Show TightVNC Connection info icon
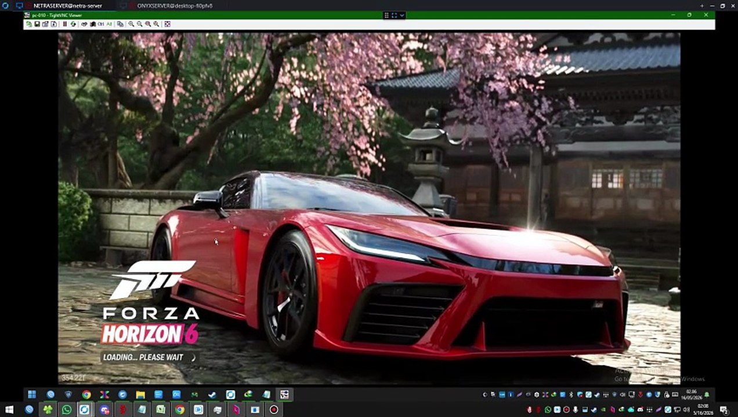 [x=54, y=24]
